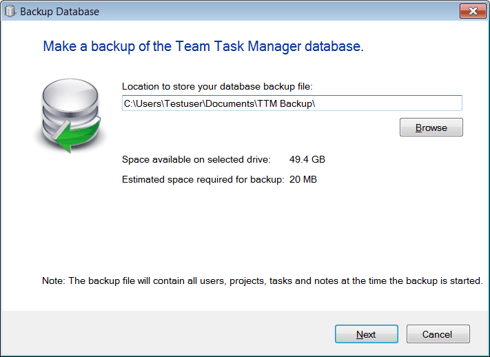Cancel the backup wizard
The image size is (490, 357).
437,334
